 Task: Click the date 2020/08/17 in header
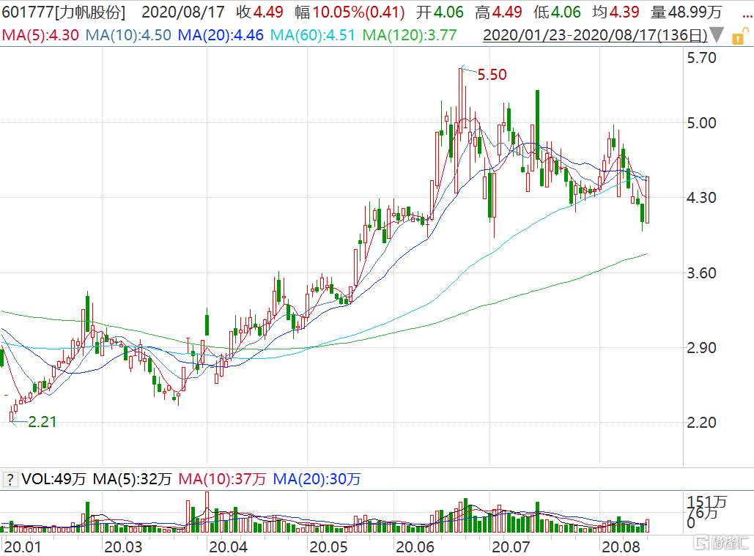pos(183,12)
